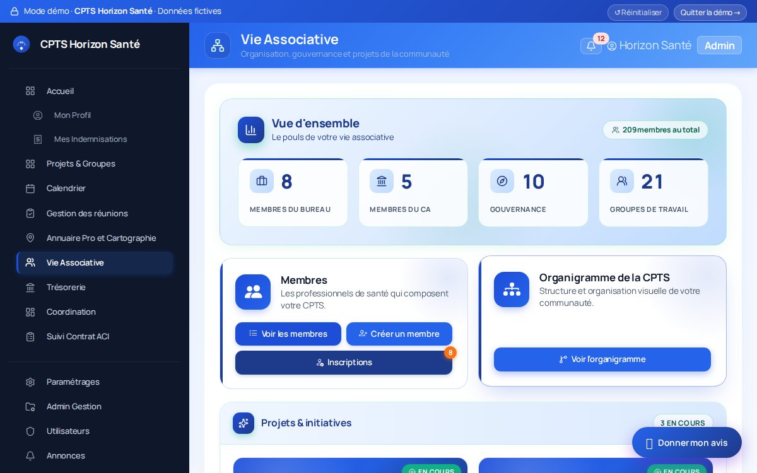Open the Horizon Santé user account
The image size is (757, 473).
point(649,45)
